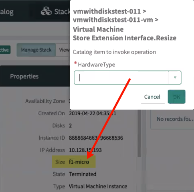Open the HardwareType dropdown arrow

tap(175, 78)
